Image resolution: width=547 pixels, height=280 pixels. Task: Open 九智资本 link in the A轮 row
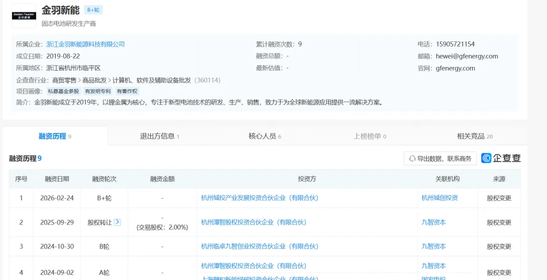(x=434, y=266)
